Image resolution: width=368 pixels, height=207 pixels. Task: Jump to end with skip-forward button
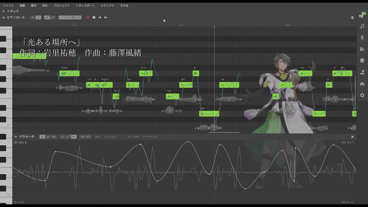(106, 17)
